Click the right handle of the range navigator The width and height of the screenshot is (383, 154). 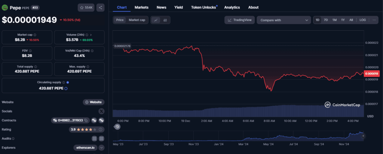[363, 136]
